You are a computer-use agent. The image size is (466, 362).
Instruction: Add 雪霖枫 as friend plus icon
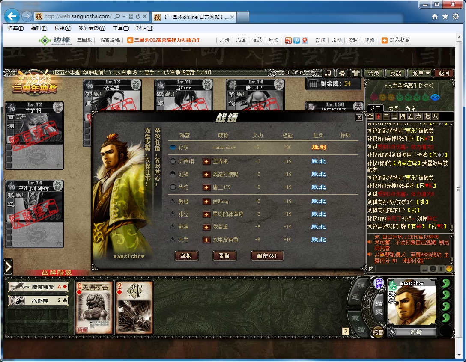(206, 162)
